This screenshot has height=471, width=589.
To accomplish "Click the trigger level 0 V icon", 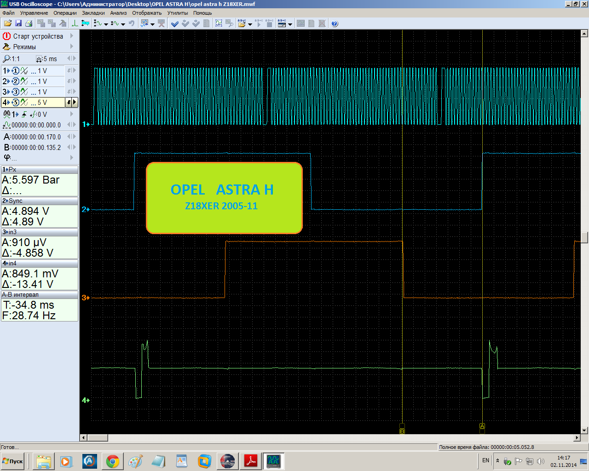I will (33, 114).
